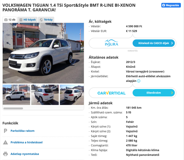This screenshot has width=184, height=160.
Task: Report via Probléma a hirdetéssel link
Action: tap(27, 142)
